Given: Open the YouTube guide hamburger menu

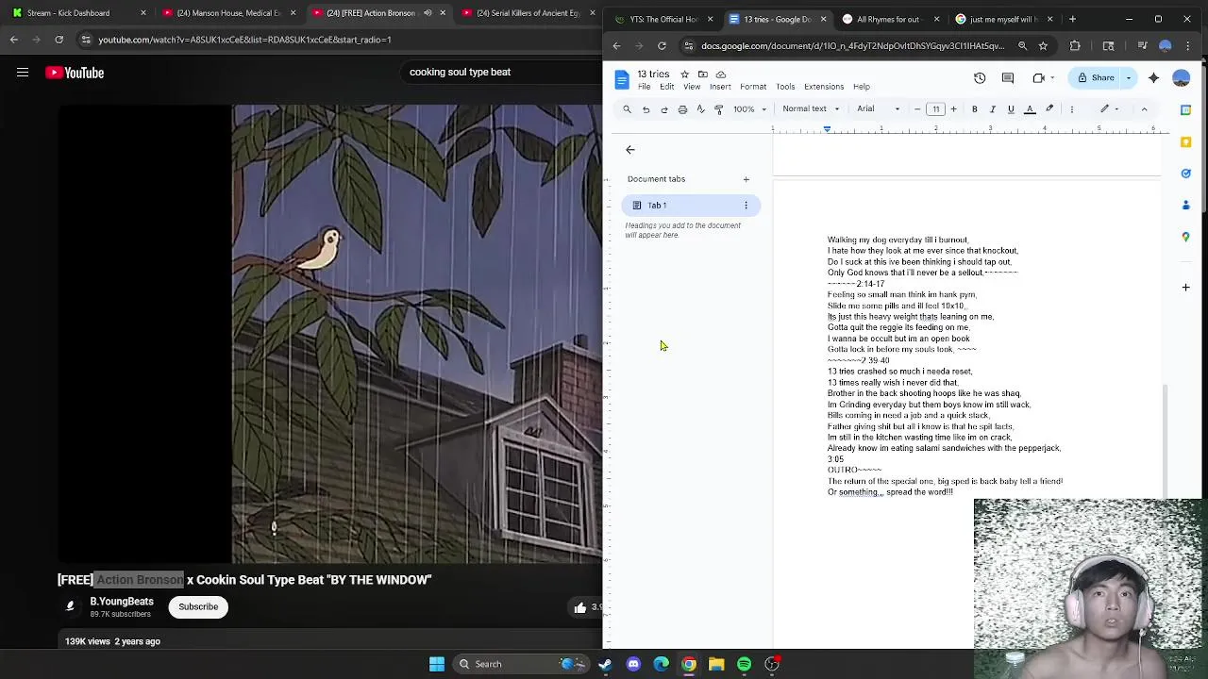Looking at the screenshot, I should coord(23,73).
